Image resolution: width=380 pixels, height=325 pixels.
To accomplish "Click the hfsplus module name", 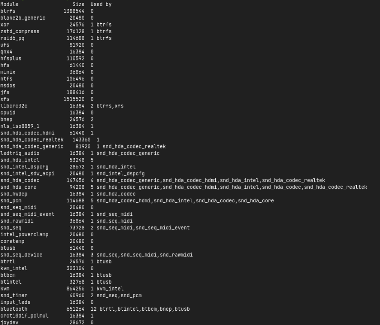I will coord(11,58).
